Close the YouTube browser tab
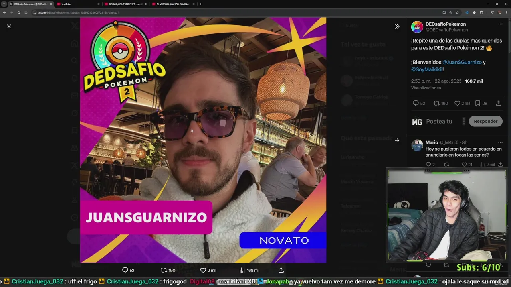The image size is (511, 287). click(99, 4)
